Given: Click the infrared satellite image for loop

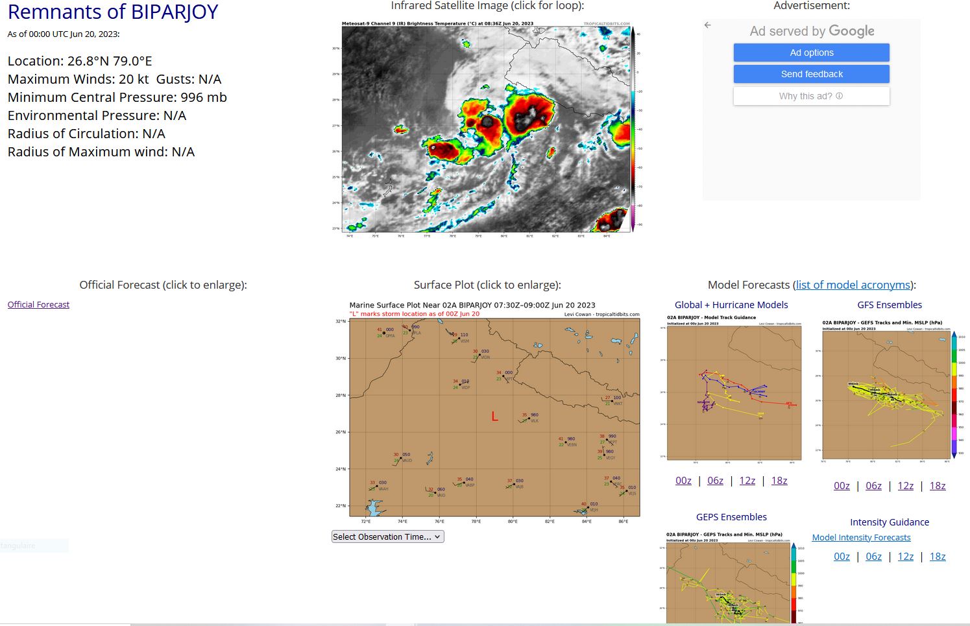Looking at the screenshot, I should [487, 128].
